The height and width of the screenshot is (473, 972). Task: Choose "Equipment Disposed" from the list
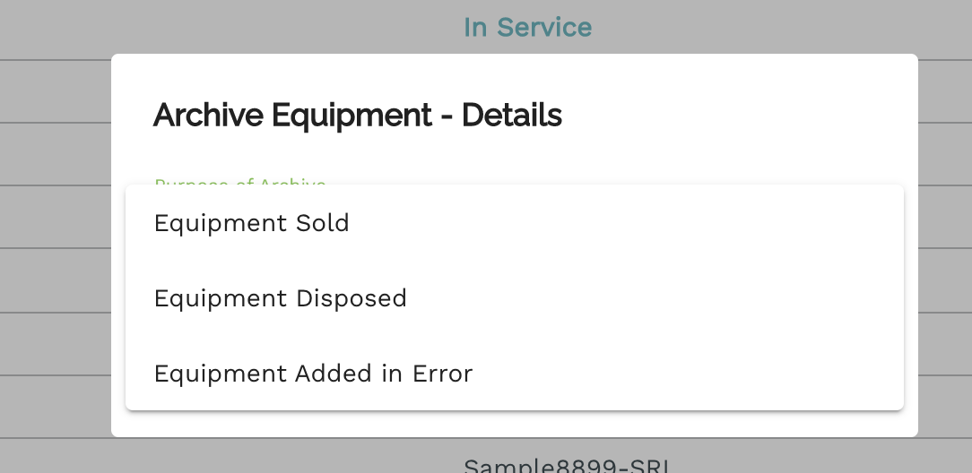coord(281,298)
